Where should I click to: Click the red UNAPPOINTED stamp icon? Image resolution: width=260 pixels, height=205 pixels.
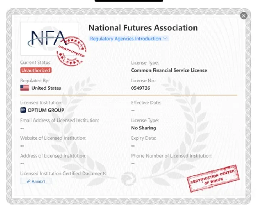[71, 51]
